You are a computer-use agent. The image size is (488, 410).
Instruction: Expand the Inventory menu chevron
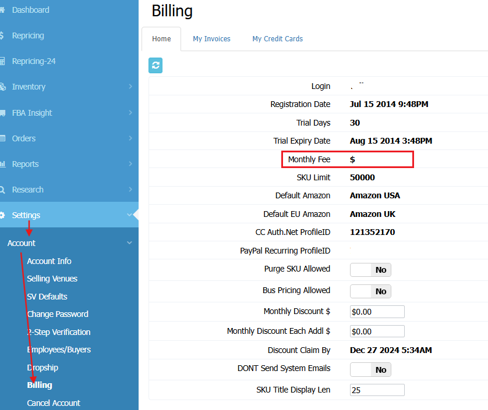(130, 87)
